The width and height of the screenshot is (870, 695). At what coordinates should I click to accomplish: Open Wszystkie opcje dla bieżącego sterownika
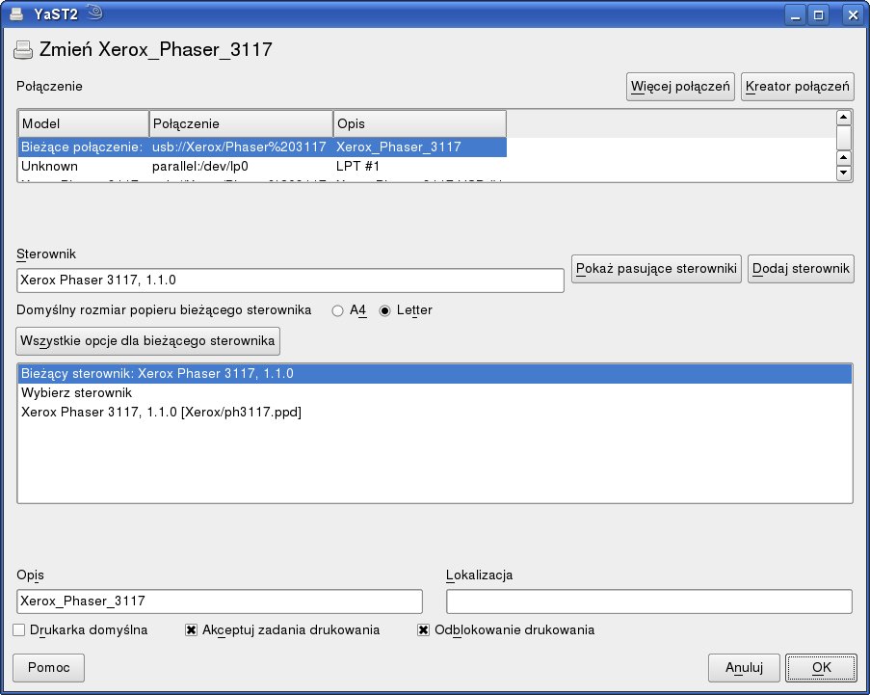point(148,340)
